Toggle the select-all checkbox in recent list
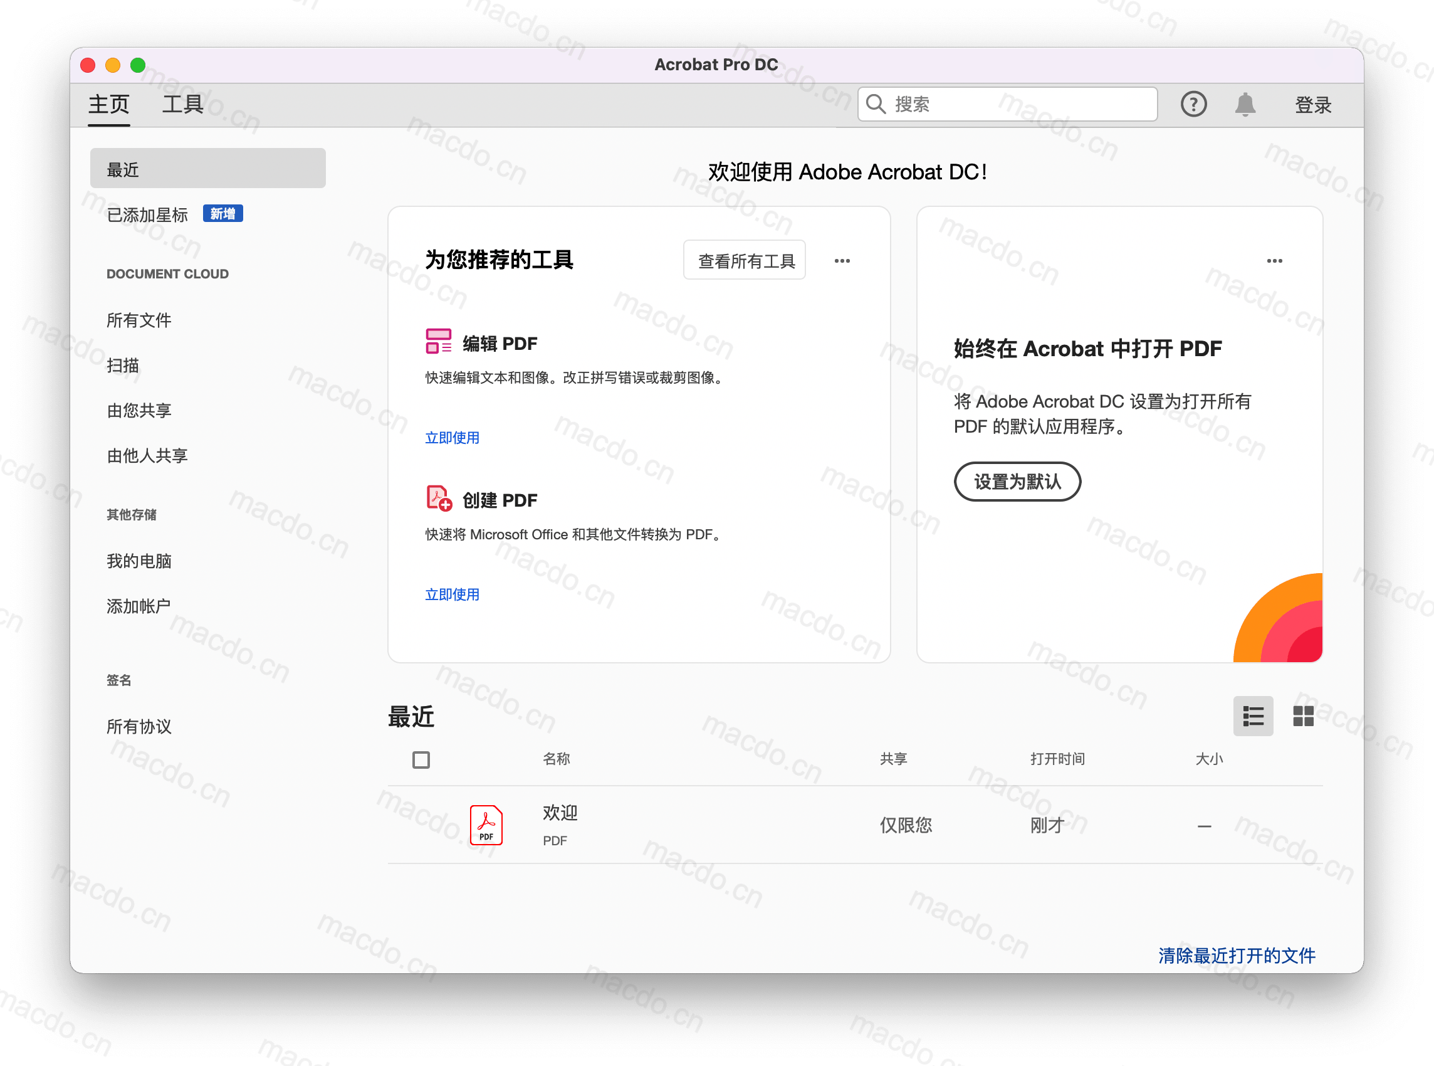The height and width of the screenshot is (1066, 1434). 421,759
